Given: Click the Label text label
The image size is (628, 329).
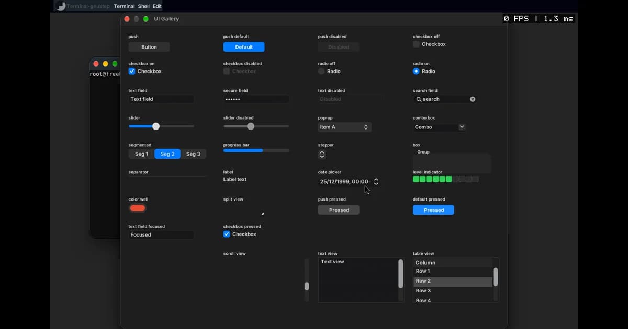Looking at the screenshot, I should tap(235, 179).
